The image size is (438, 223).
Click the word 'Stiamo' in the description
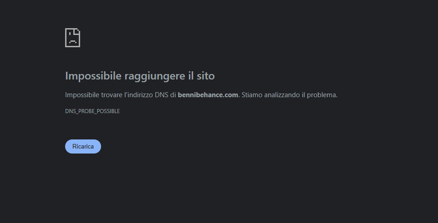pos(252,95)
